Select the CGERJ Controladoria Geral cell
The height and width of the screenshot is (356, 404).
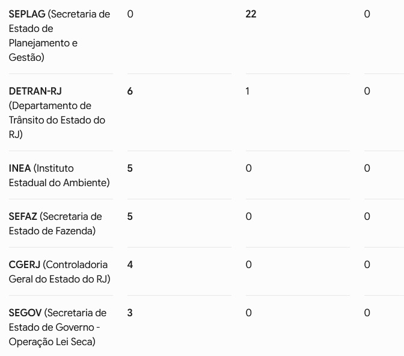[60, 272]
